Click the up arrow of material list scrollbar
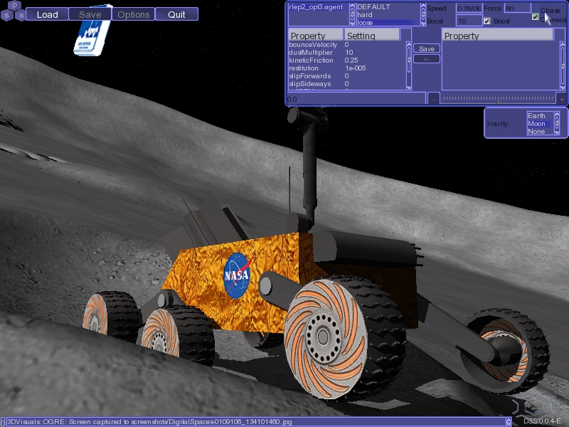Viewport: 569px width, 427px height. [423, 6]
